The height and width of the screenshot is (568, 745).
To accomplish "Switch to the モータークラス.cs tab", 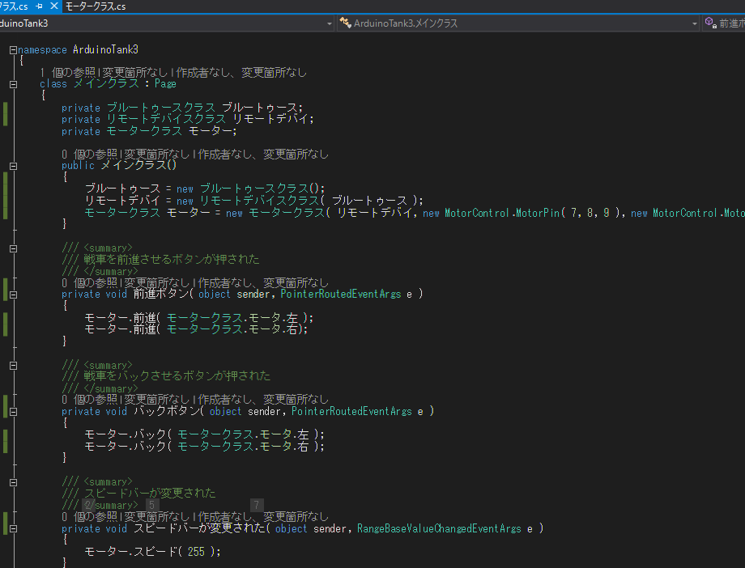I will coord(96,6).
